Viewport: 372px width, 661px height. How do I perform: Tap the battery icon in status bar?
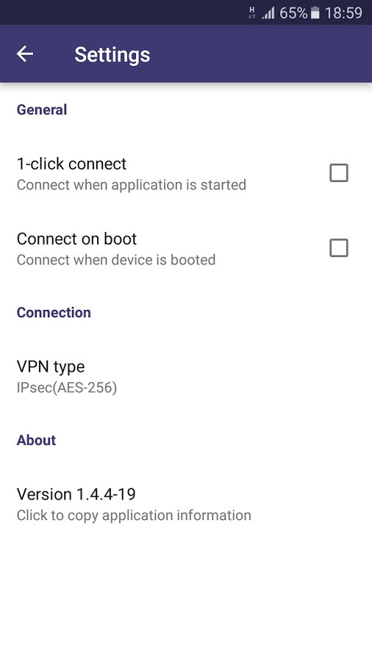315,13
